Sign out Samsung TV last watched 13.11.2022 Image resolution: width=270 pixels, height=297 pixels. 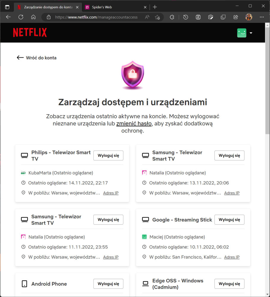229,156
